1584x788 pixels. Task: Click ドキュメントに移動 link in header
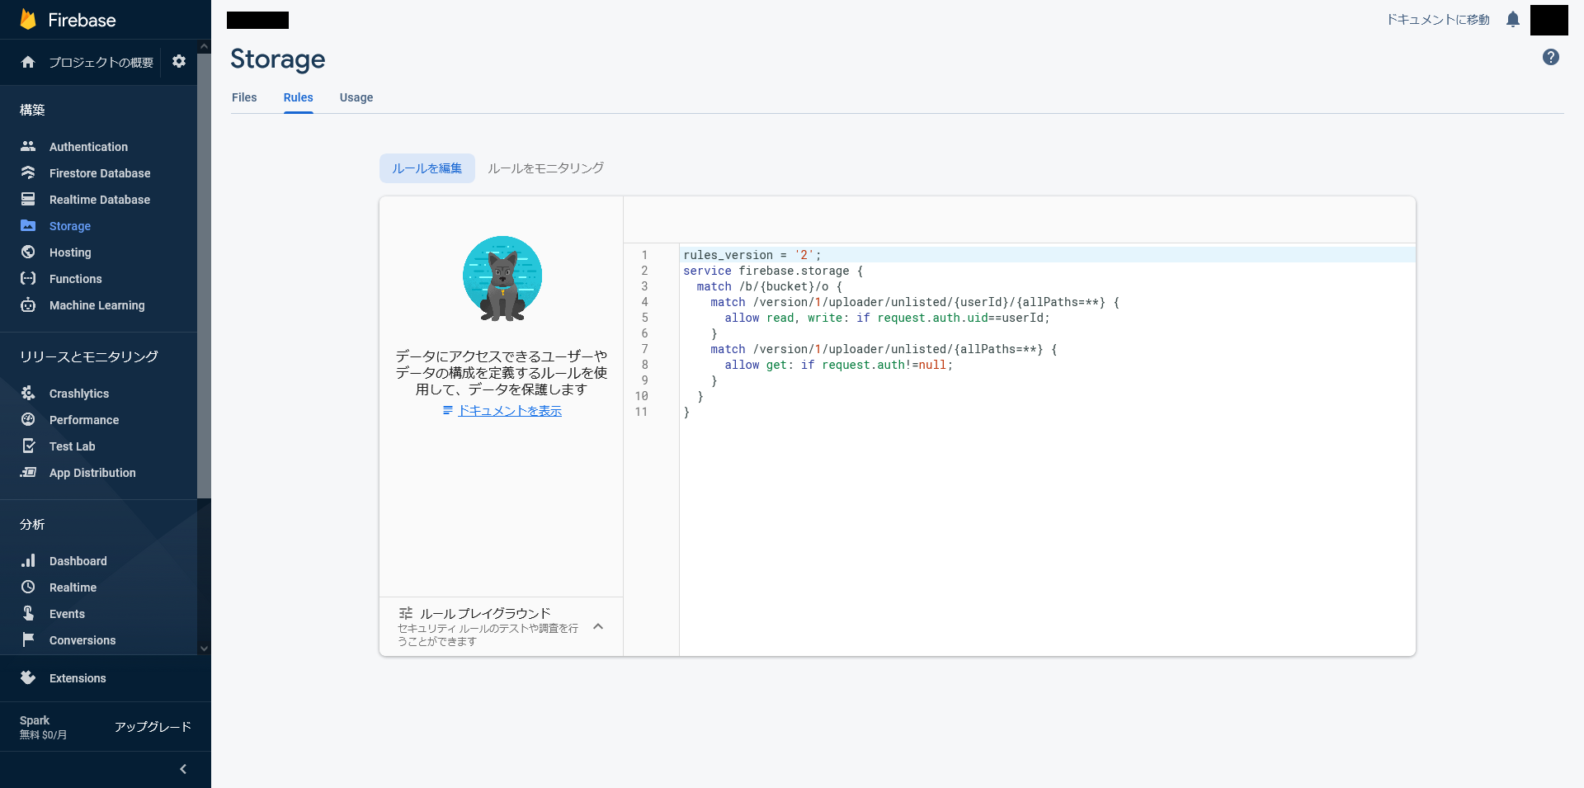1438,20
